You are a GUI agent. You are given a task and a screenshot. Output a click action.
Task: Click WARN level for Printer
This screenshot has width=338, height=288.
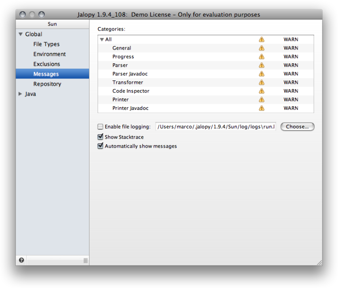pos(291,99)
